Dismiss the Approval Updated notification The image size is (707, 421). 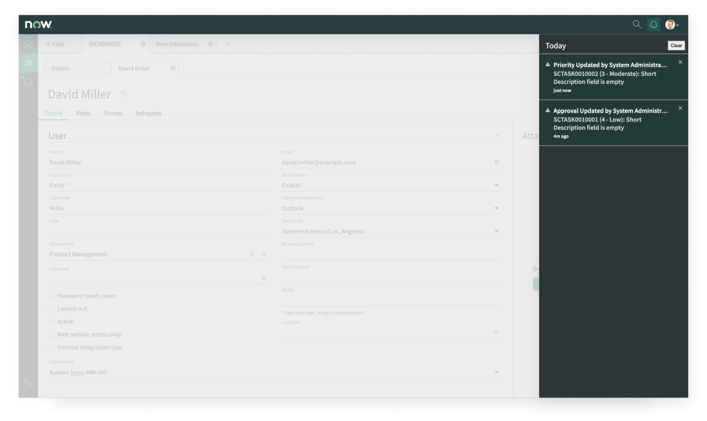tap(680, 108)
